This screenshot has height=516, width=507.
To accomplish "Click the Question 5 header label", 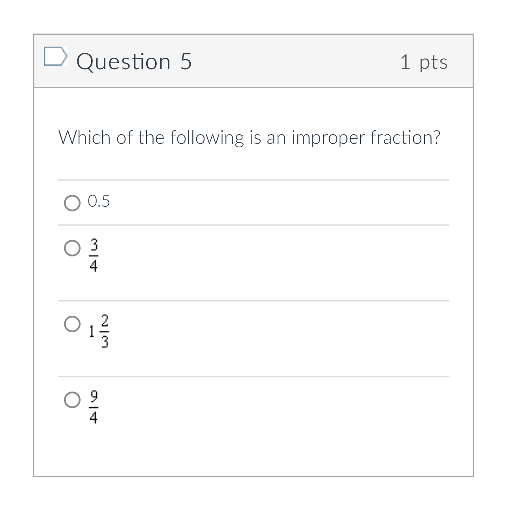I will click(134, 61).
